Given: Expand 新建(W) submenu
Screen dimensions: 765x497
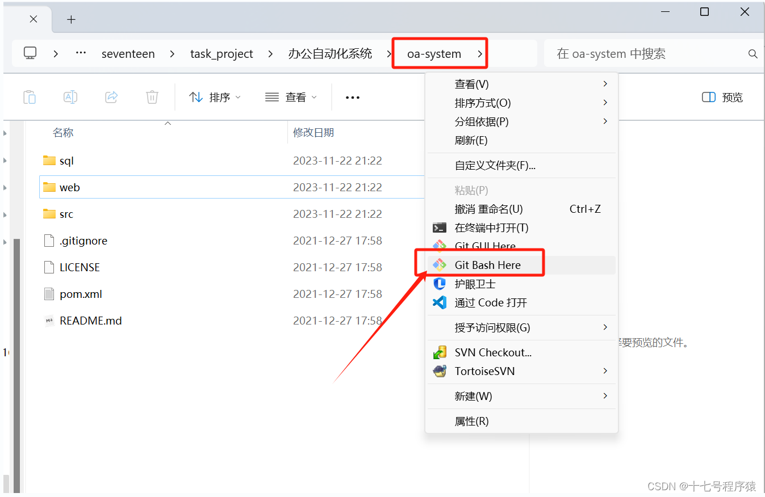Looking at the screenshot, I should pyautogui.click(x=521, y=396).
